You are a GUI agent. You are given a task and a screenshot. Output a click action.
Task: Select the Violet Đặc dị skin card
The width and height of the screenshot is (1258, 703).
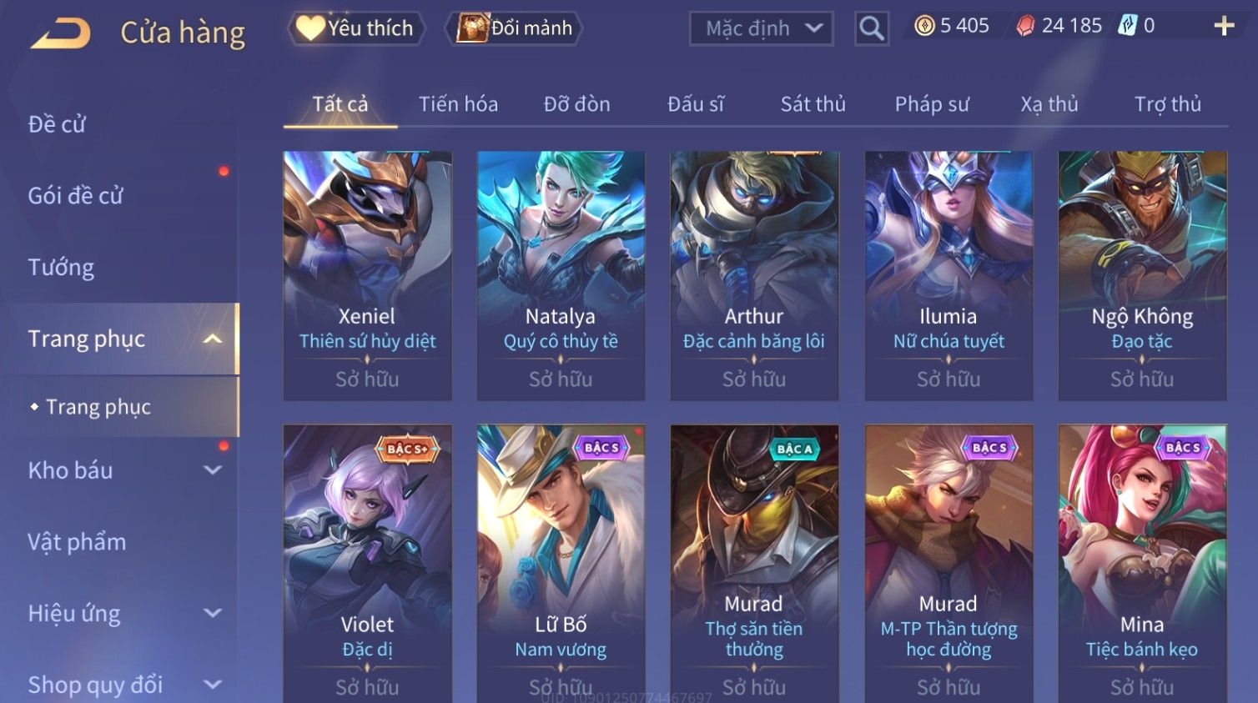(368, 564)
